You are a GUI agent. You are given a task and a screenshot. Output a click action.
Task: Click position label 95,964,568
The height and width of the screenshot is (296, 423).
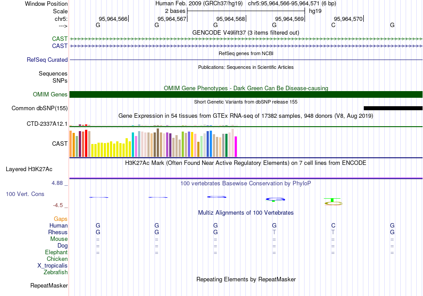pos(231,19)
